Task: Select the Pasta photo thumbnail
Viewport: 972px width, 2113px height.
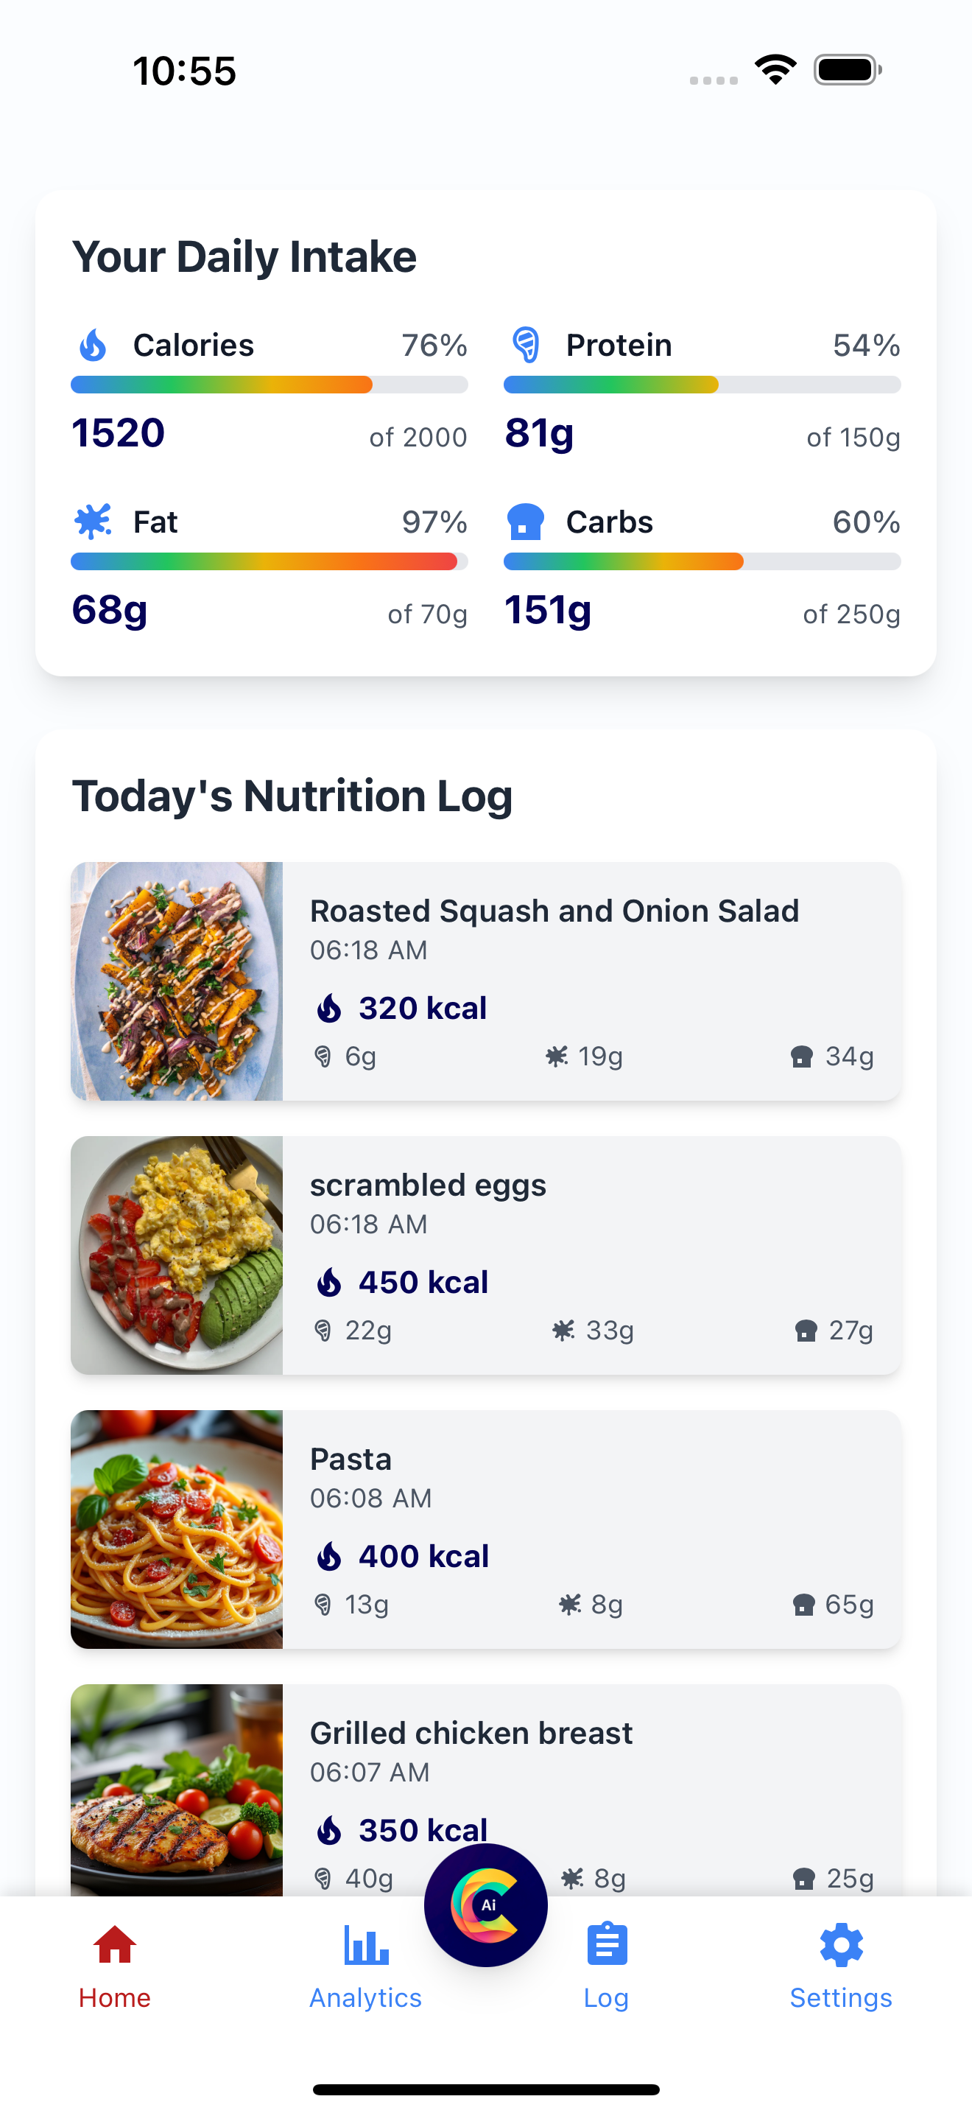Action: 177,1529
